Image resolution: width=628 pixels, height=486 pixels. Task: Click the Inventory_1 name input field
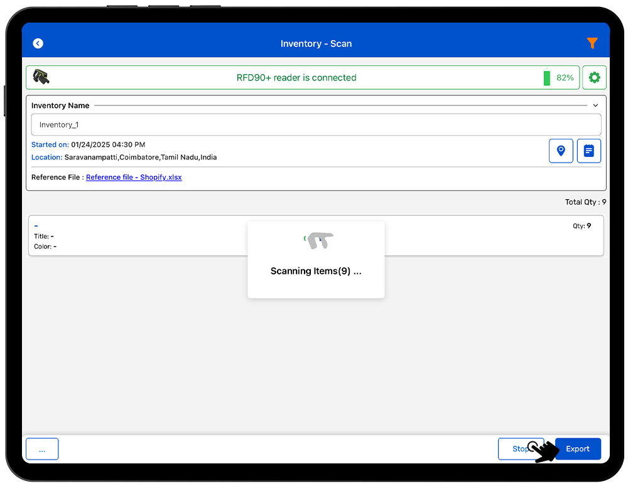[x=316, y=125]
